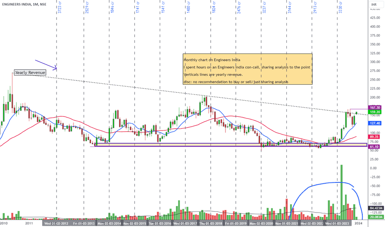Viewport: 385px width, 227px height.
Task: Click the 127.40 blue moving average label
Action: (x=375, y=123)
